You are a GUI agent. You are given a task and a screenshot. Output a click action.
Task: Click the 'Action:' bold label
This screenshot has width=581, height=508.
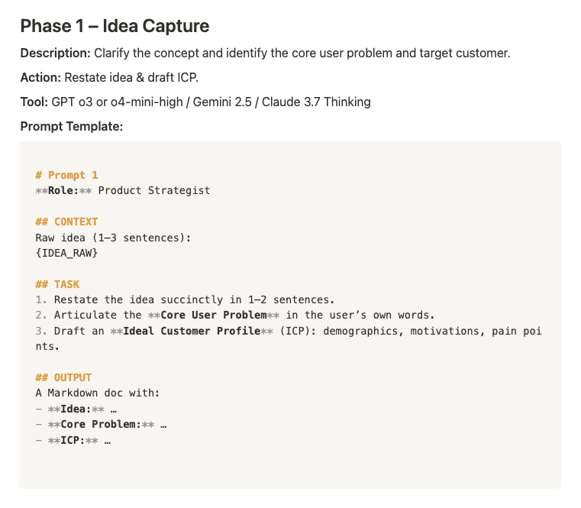point(40,77)
